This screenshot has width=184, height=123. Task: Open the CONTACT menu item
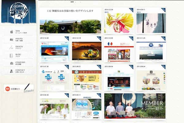coord(18,71)
